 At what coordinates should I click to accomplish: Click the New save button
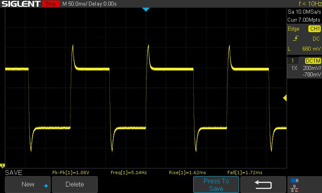point(28,184)
